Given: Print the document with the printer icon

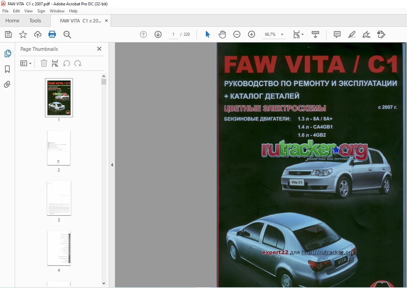Looking at the screenshot, I should tap(52, 34).
